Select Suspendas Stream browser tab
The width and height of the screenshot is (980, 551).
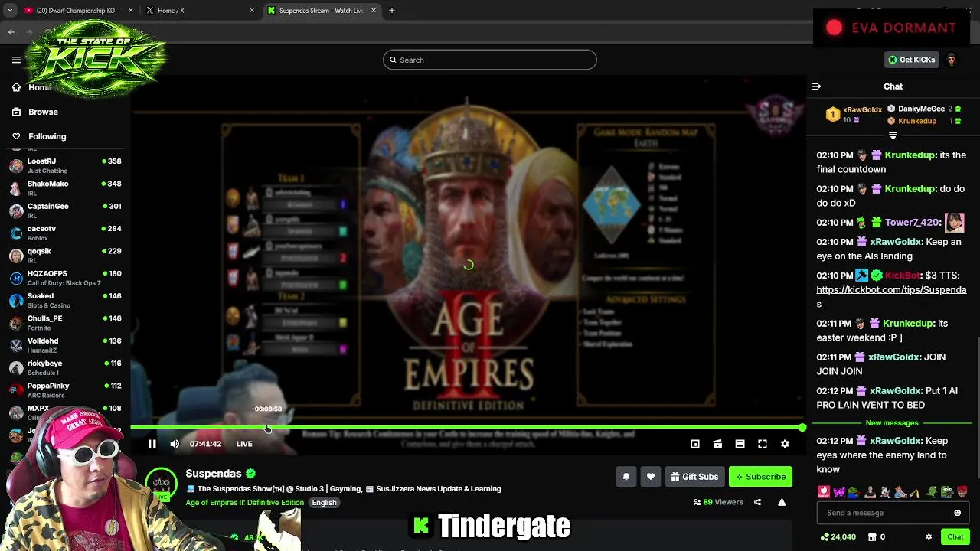(x=322, y=11)
